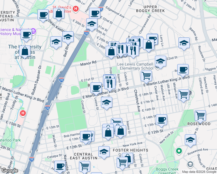Click the Rountree Dr label
Image resolution: width=217 pixels, height=174 pixels.
pos(202,54)
